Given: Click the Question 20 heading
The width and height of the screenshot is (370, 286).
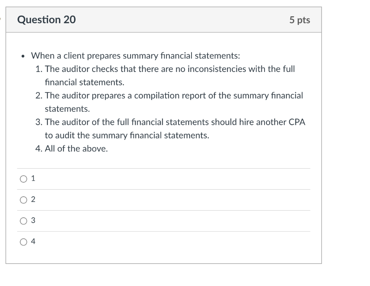Looking at the screenshot, I should 46,20.
